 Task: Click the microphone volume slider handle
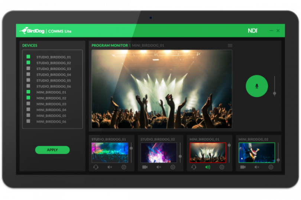coord(275,93)
